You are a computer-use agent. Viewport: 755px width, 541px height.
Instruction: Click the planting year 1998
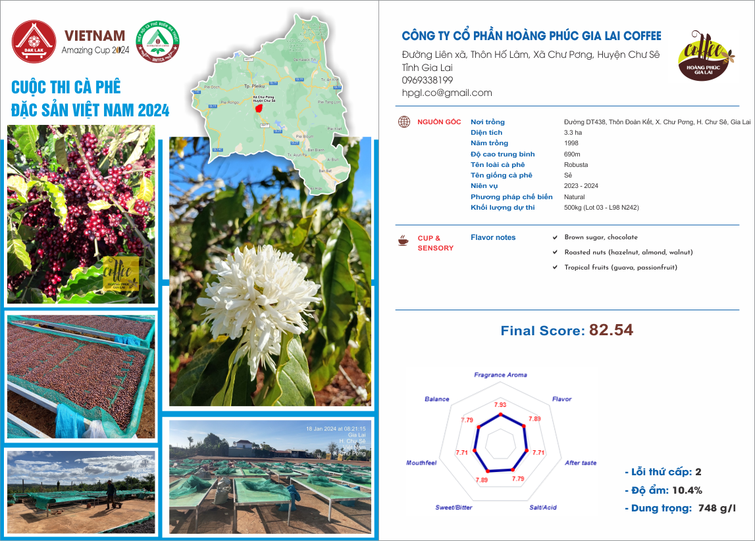[571, 143]
